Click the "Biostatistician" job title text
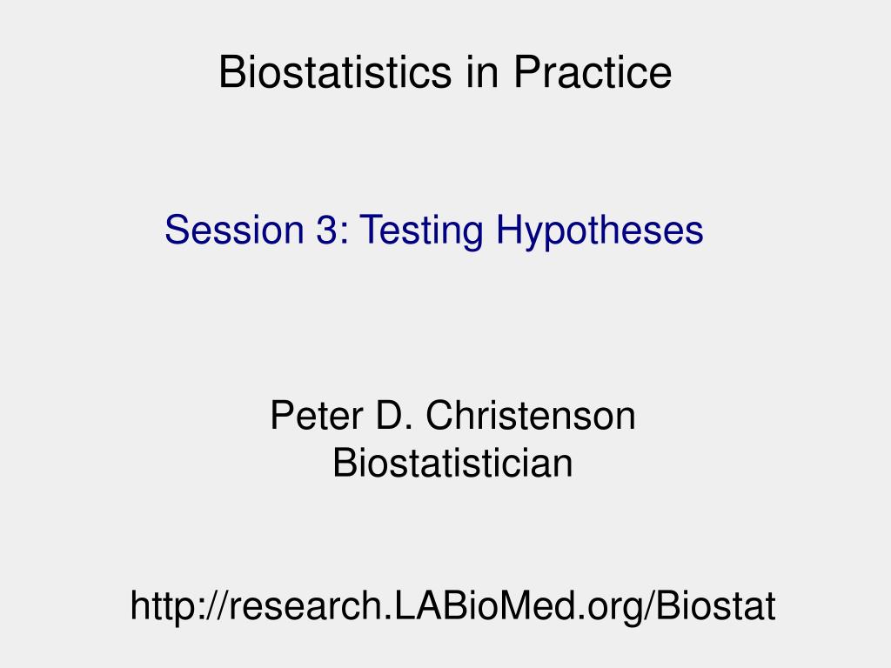This screenshot has height=668, width=891. pyautogui.click(x=452, y=463)
